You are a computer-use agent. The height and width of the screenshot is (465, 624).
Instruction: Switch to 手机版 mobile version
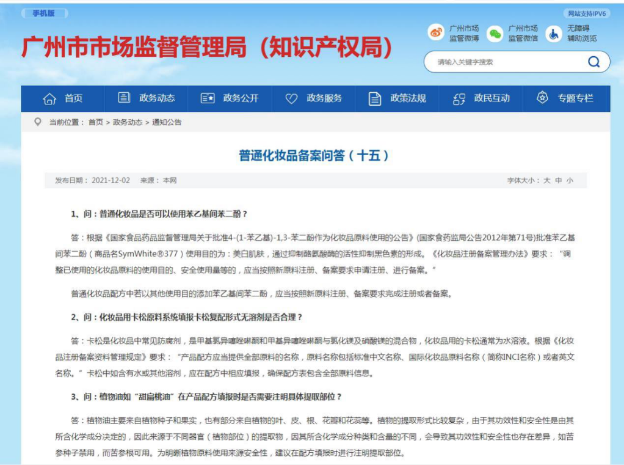[44, 13]
